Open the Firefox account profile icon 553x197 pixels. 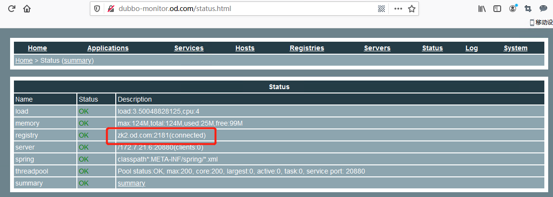[513, 9]
